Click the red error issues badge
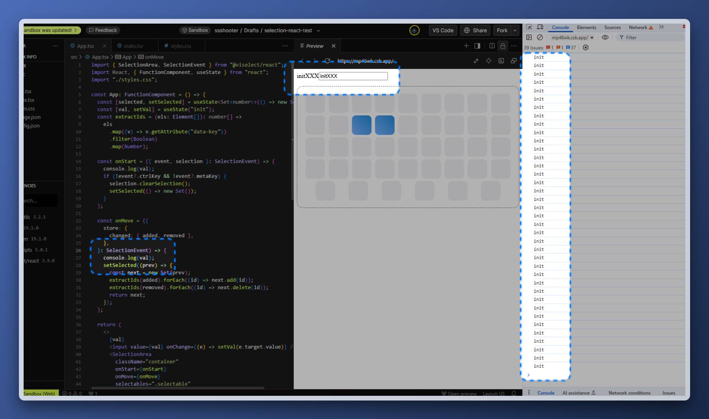 click(x=550, y=48)
